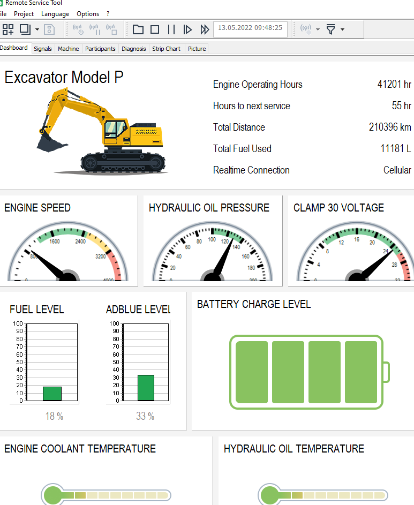
Task: Pause playback with the pause icon
Action: coord(171,29)
